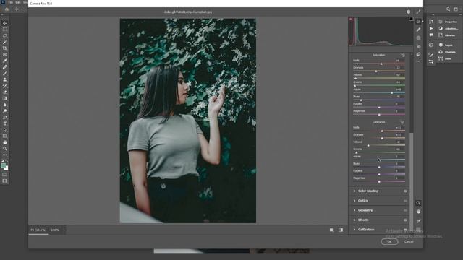Toggle shadow clipping warning in histogram
Viewport: 463px width, 260px height.
[351, 19]
